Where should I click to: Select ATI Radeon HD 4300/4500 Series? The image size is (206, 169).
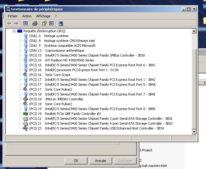pos(70,60)
